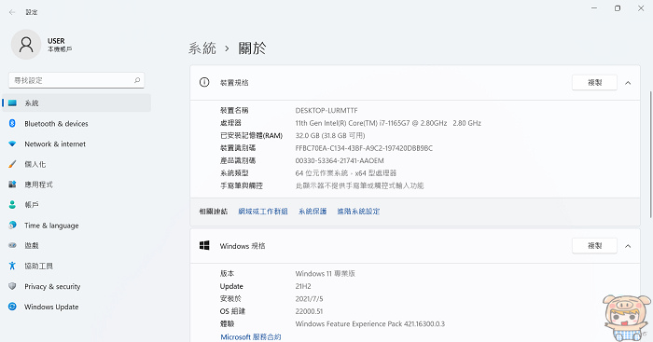Select the processor value i7-1165G7
Screen dimensions: 653x342
[x=388, y=123]
